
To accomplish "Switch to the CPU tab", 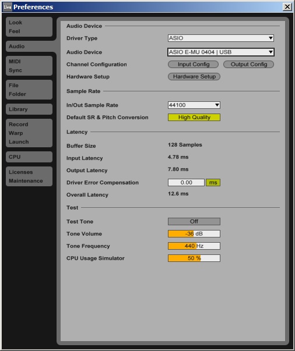I will (29, 157).
